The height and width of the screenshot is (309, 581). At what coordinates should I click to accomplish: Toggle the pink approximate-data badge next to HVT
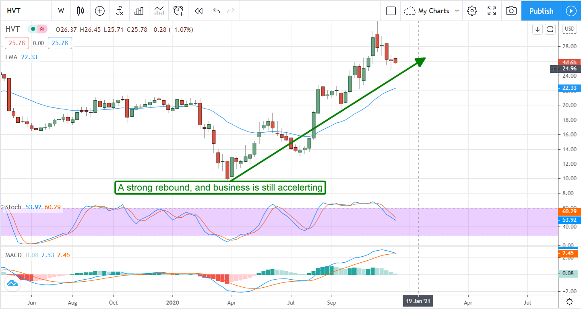coord(42,29)
